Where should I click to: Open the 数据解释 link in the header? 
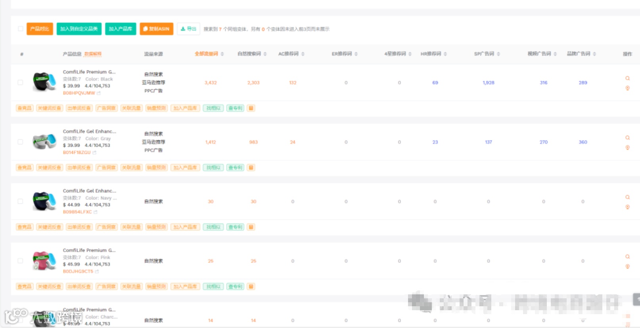coord(93,54)
